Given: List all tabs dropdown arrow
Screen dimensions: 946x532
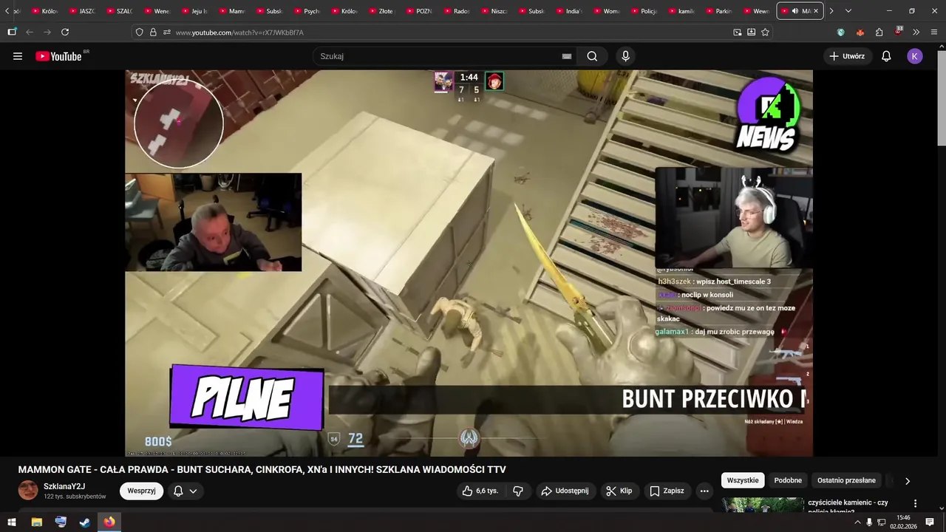Looking at the screenshot, I should tap(848, 11).
